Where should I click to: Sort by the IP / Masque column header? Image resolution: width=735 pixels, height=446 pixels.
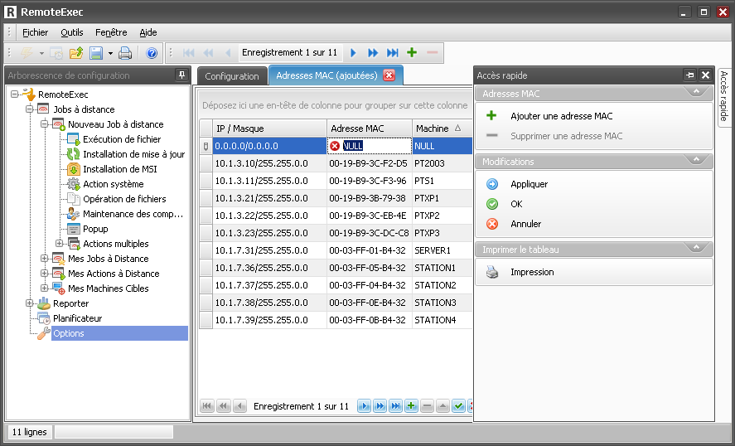tap(269, 128)
